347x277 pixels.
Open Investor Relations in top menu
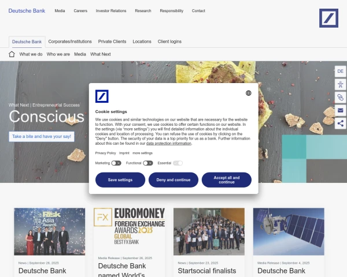click(x=111, y=11)
